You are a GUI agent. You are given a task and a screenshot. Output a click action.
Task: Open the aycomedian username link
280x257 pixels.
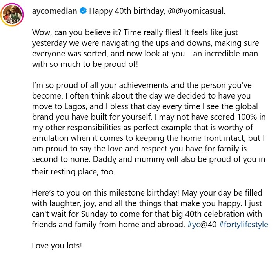point(54,10)
